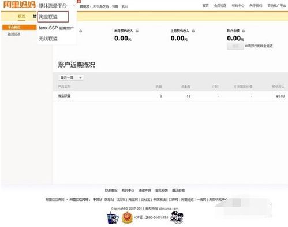Screen dimensions: 288x227
Task: Switch to the 概览 tab
Action: (21, 16)
